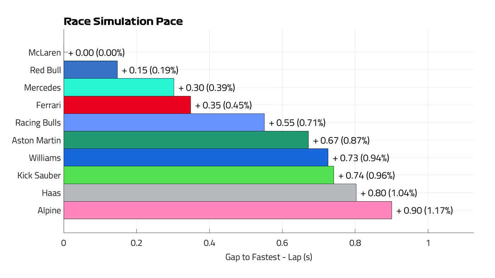
Task: Click the Red Bull bar
Action: tap(90, 70)
